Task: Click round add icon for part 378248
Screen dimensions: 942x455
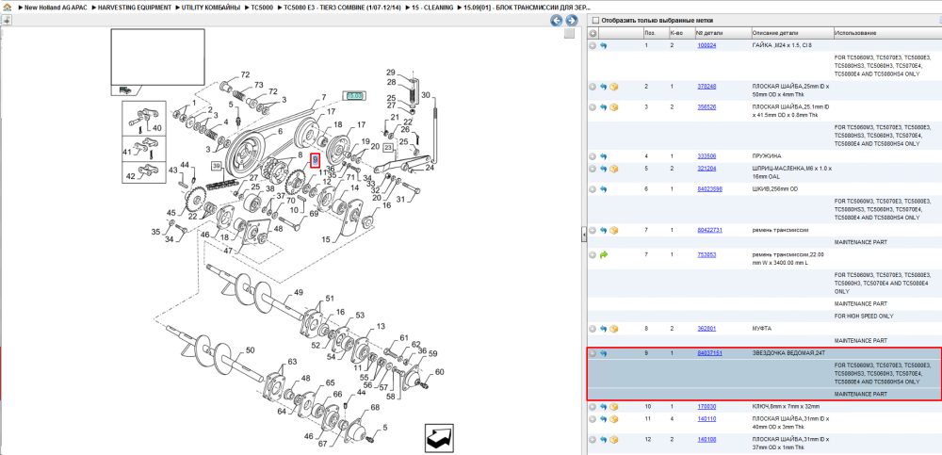Action: tap(593, 87)
